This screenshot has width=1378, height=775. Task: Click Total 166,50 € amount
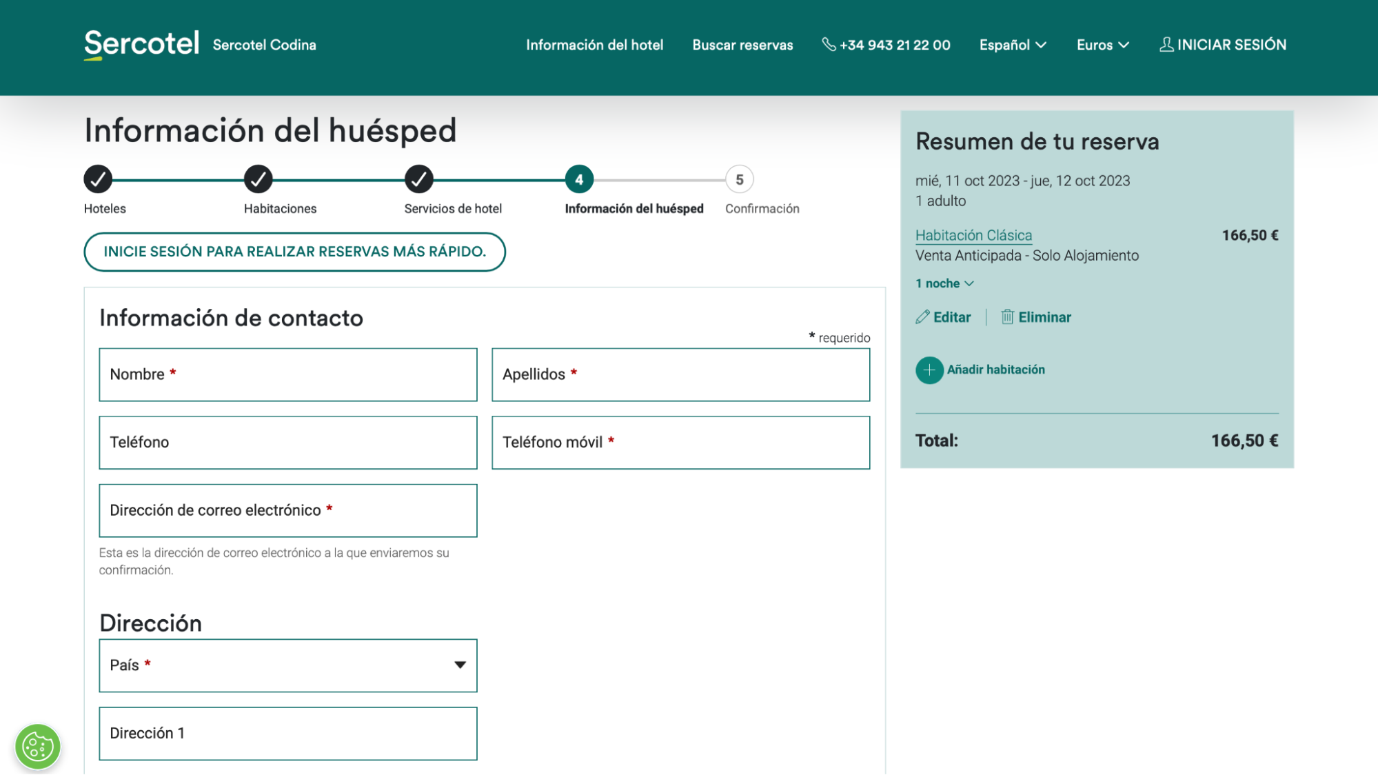click(1245, 441)
